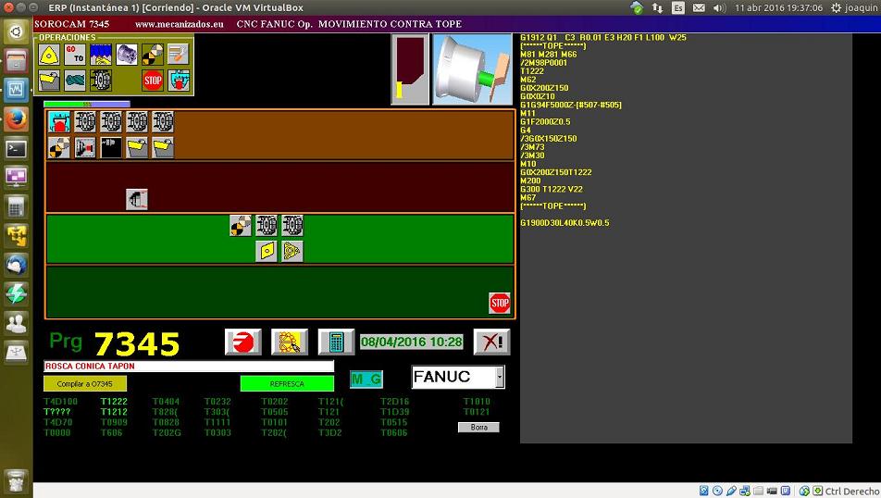Choose the gray chuck part icon in Operaciones
Image resolution: width=881 pixels, height=498 pixels.
(x=127, y=55)
